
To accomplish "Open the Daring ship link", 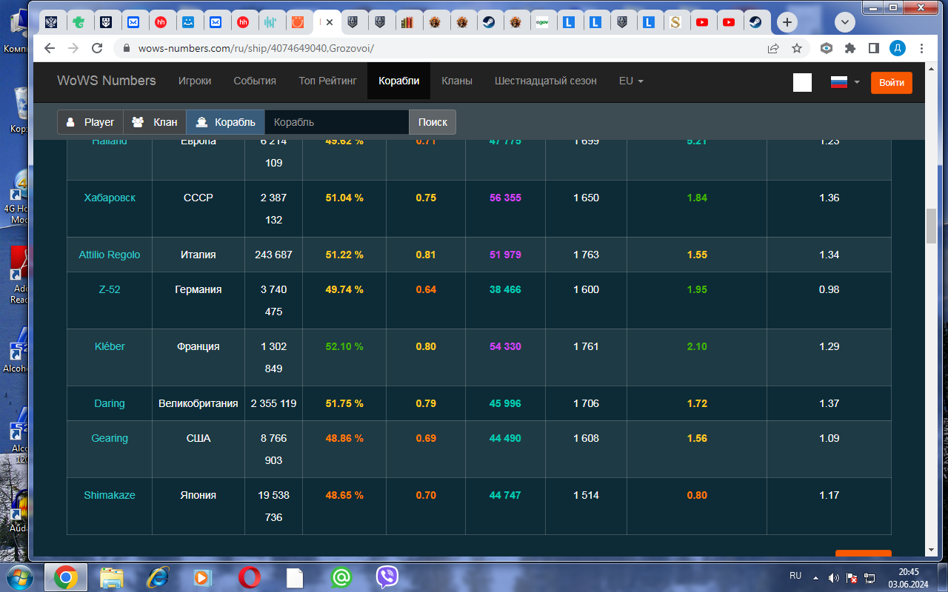I will 110,403.
